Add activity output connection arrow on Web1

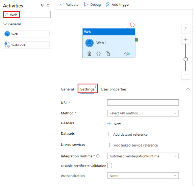pos(127,54)
